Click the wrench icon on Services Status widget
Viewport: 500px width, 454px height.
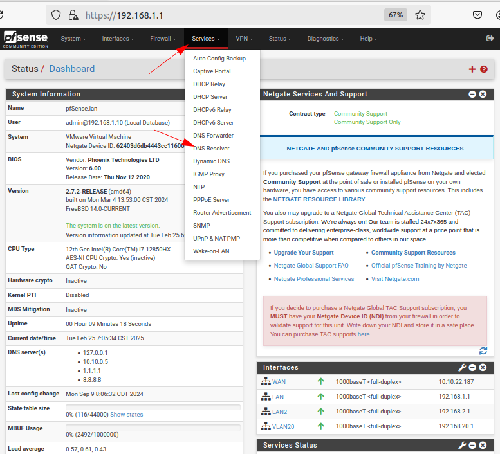[x=461, y=445]
